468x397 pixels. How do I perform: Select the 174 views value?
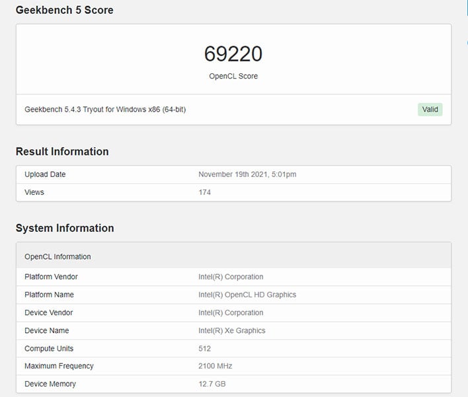tap(204, 192)
